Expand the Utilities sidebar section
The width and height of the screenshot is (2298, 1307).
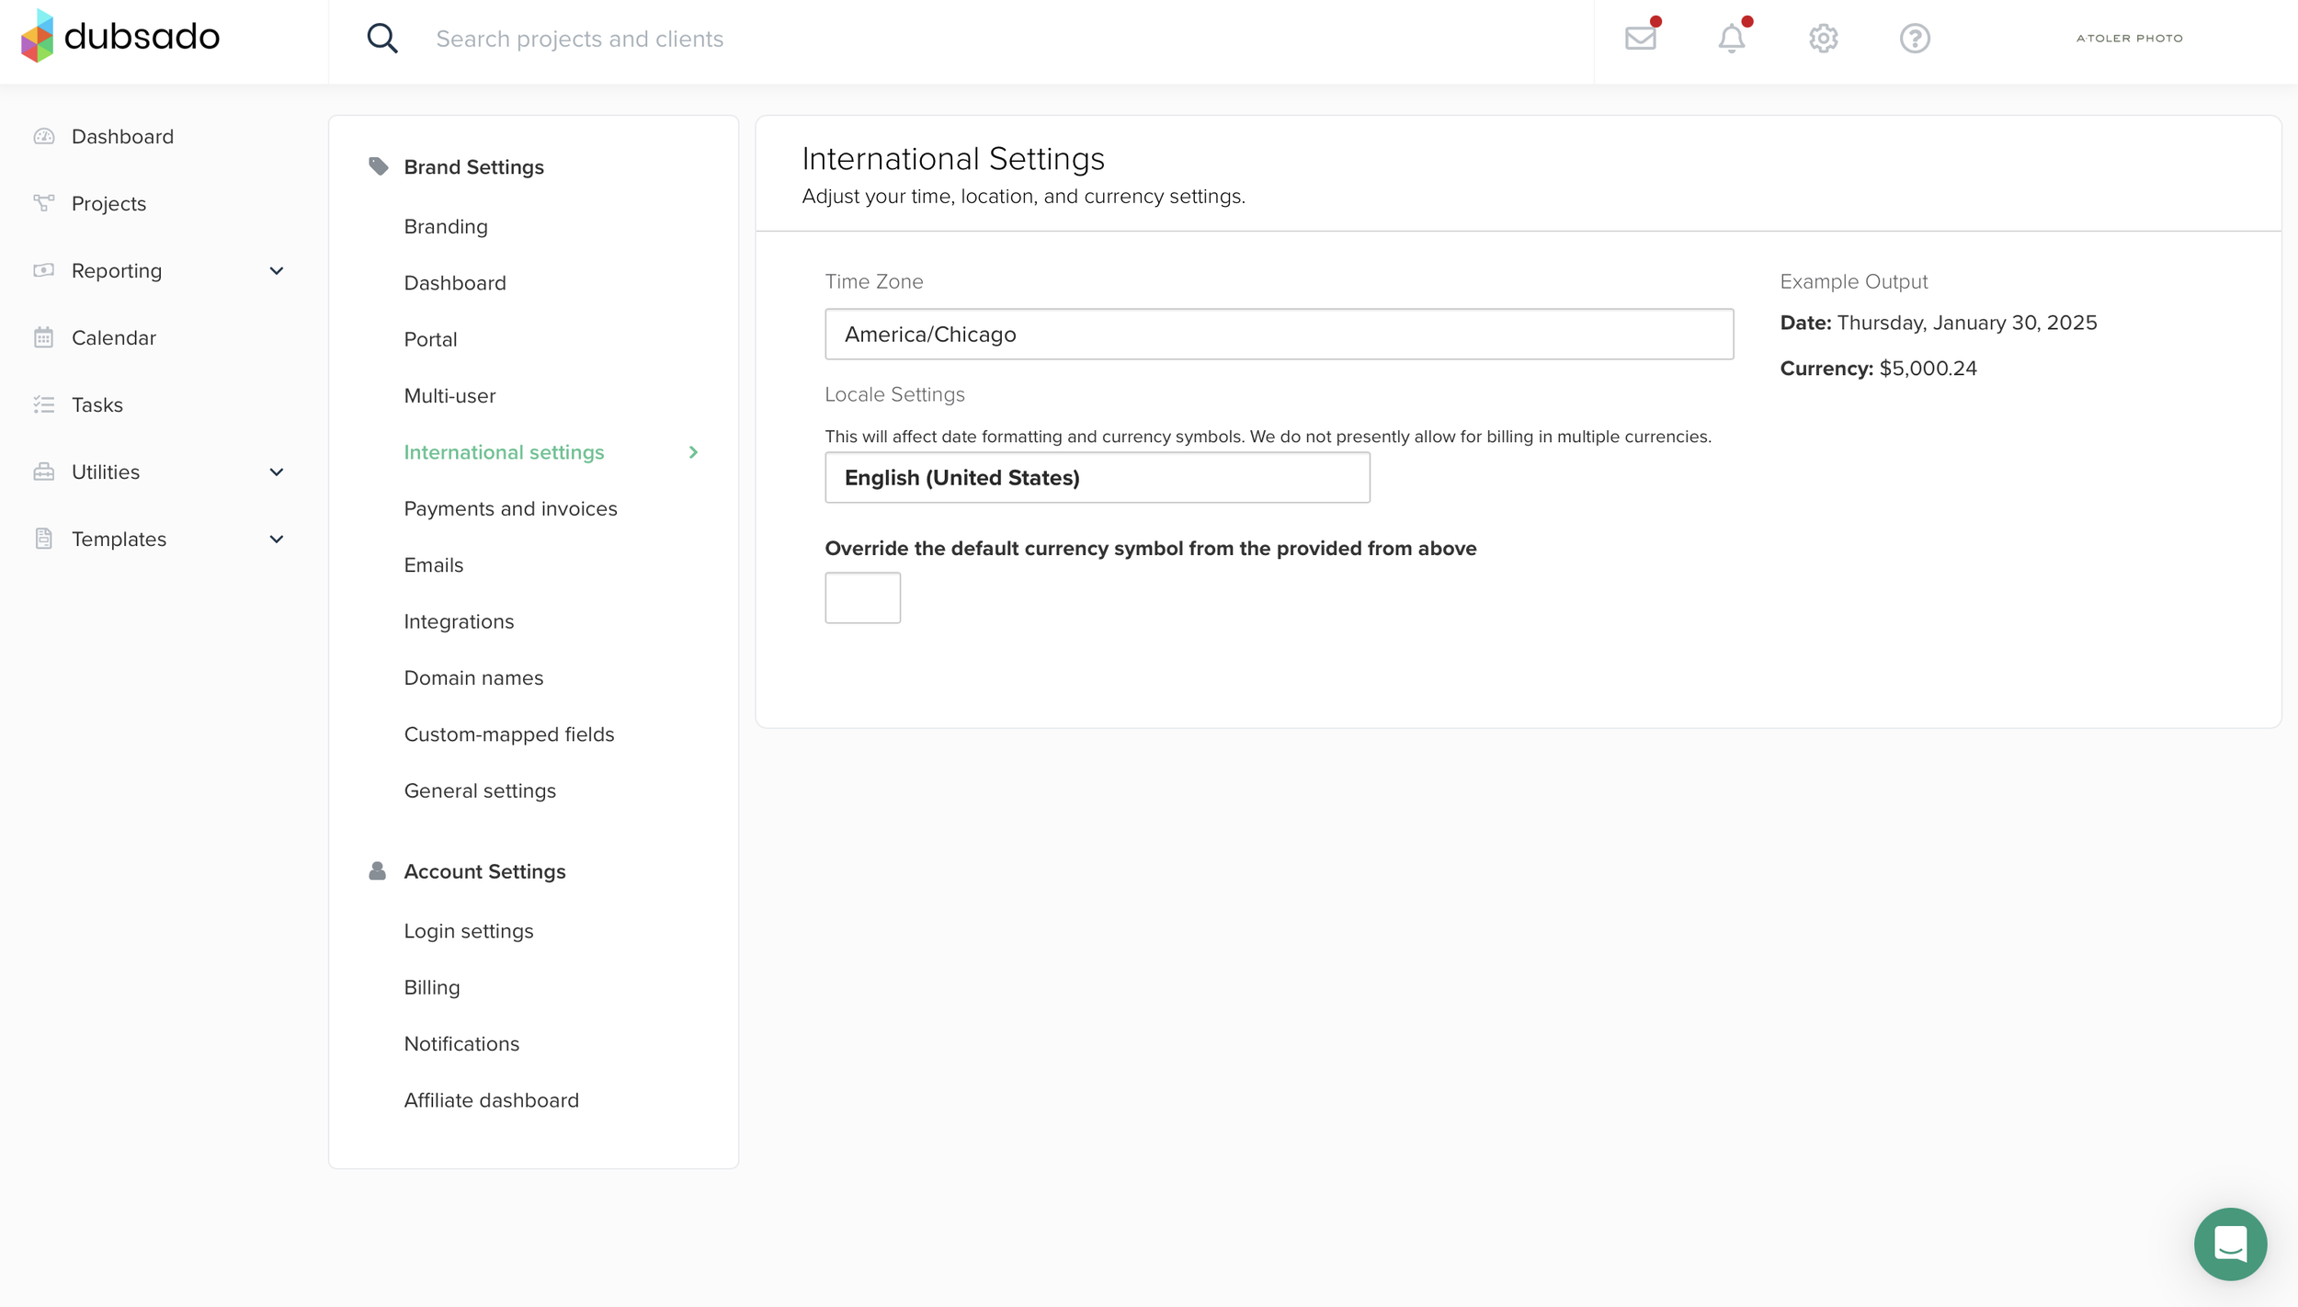tap(276, 472)
